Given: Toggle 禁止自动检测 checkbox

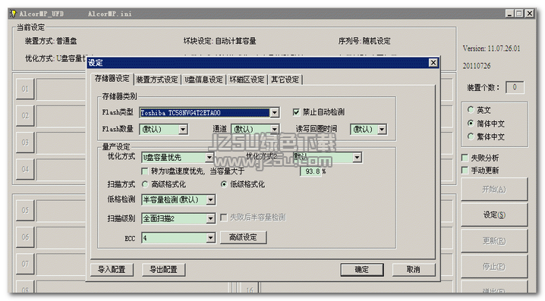Looking at the screenshot, I should (296, 112).
